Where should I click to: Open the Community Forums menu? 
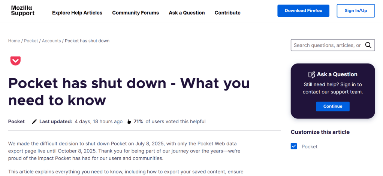tap(136, 13)
